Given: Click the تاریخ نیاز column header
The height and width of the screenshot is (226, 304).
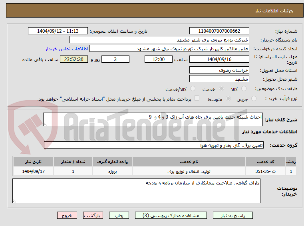Looking at the screenshot, I should [33, 162].
